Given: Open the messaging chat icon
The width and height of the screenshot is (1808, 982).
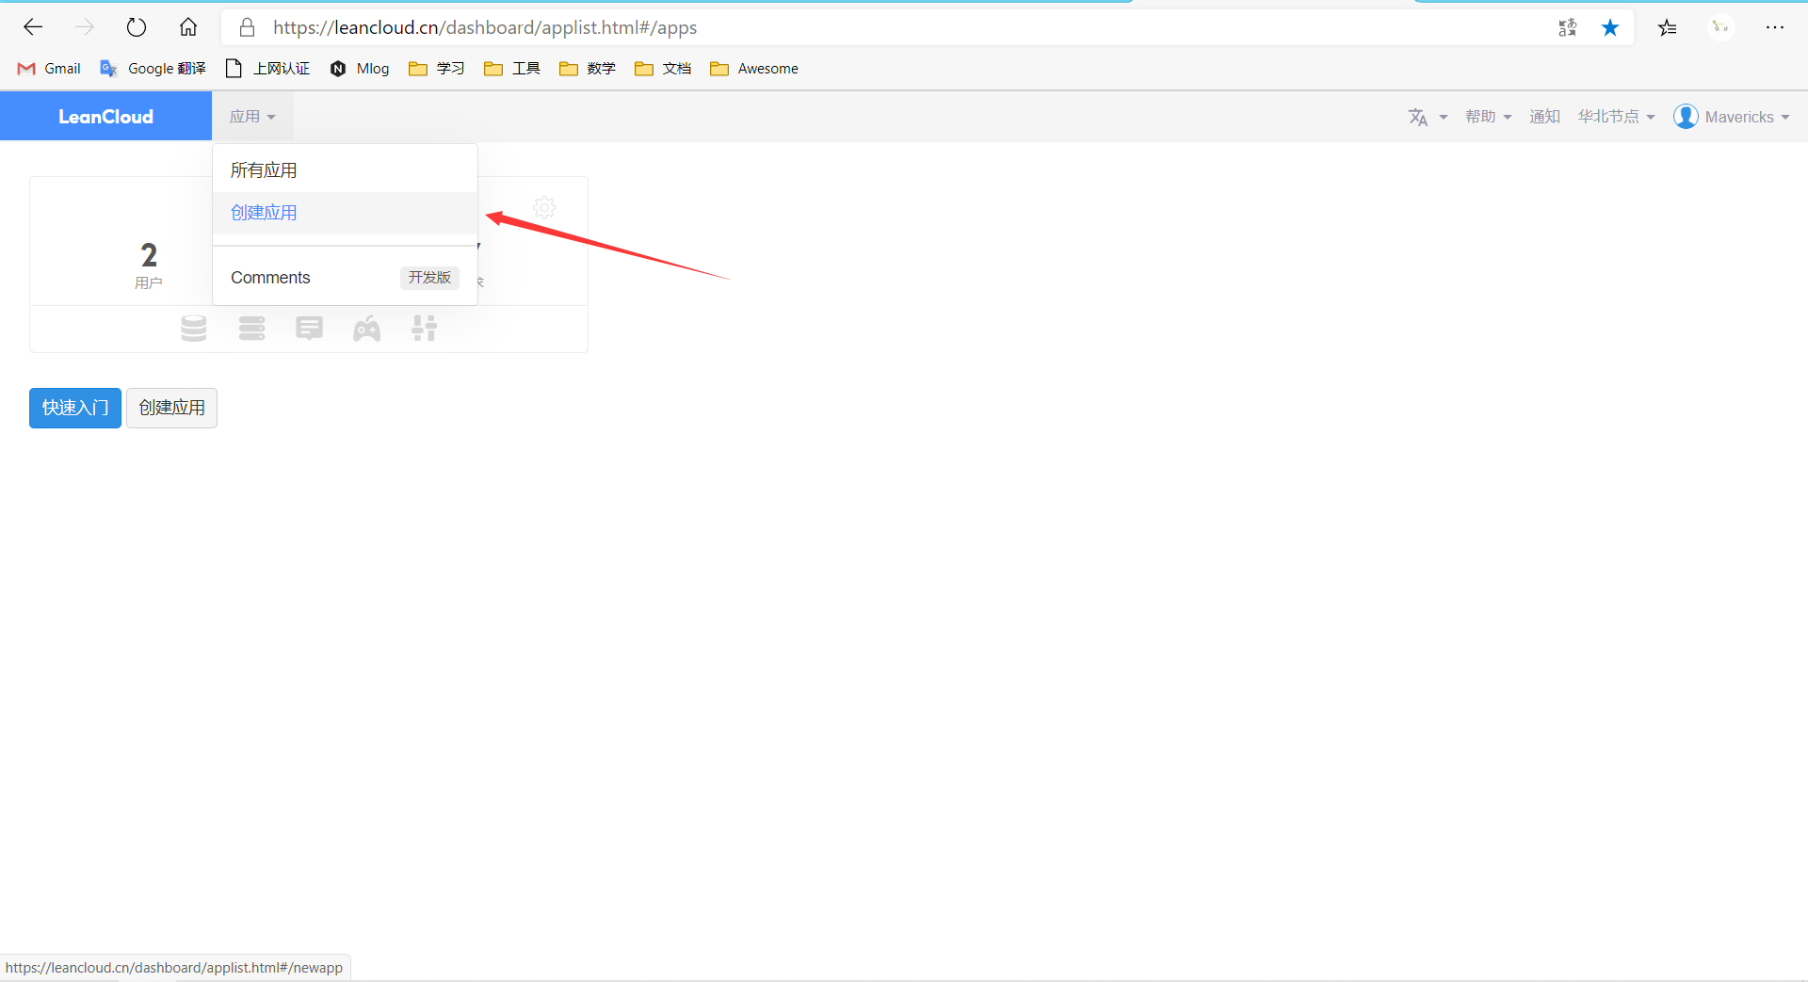Looking at the screenshot, I should (309, 329).
